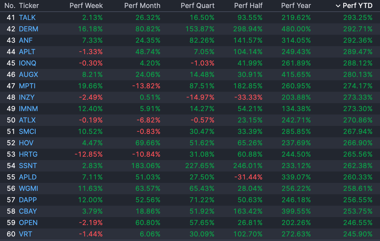Screen dimensions: 380x241
Task: Open the IMNM ticker link
Action: [28, 109]
